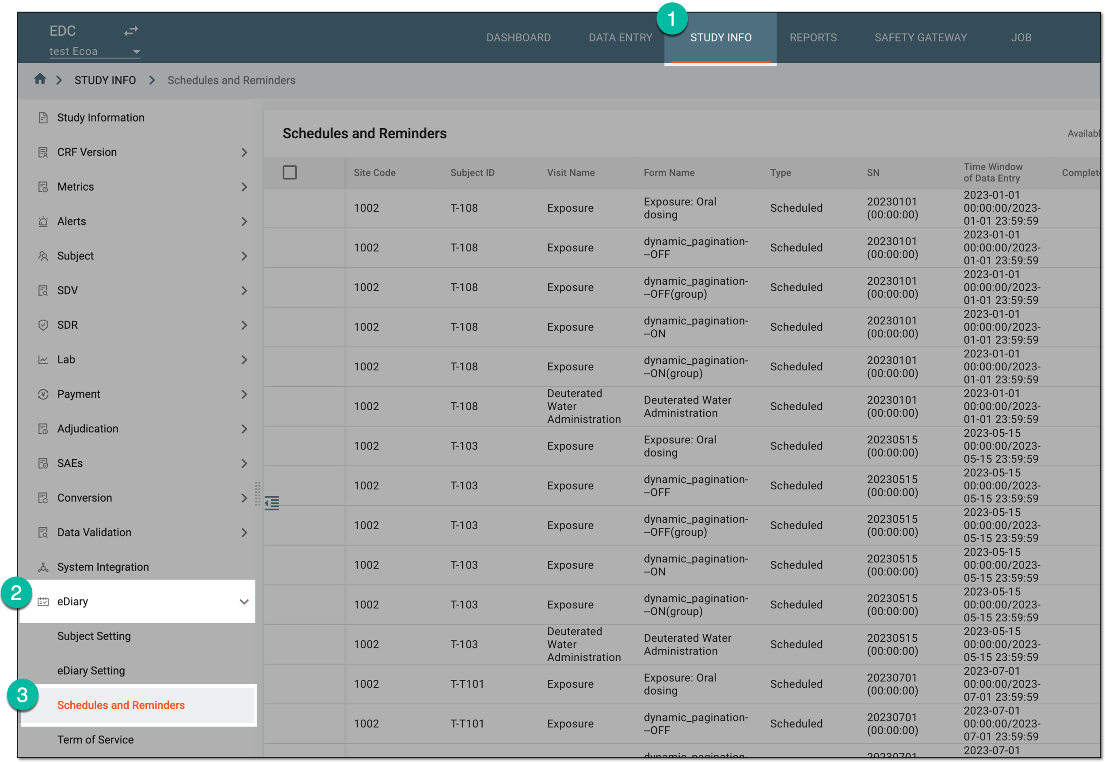Screen dimensions: 1105x762
Task: Go to the SAFETY GATEWAY tab
Action: tap(920, 37)
